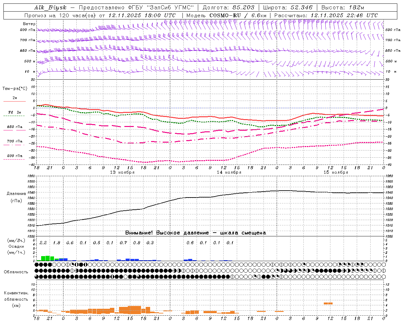Click the Облачность panel label
Viewport: 402px width, 321px height.
[x=16, y=272]
